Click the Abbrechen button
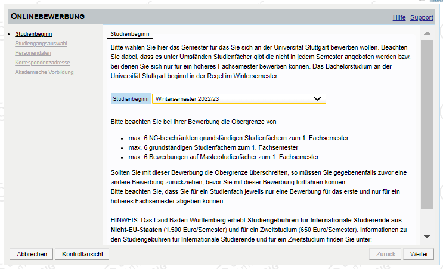 (x=32, y=254)
